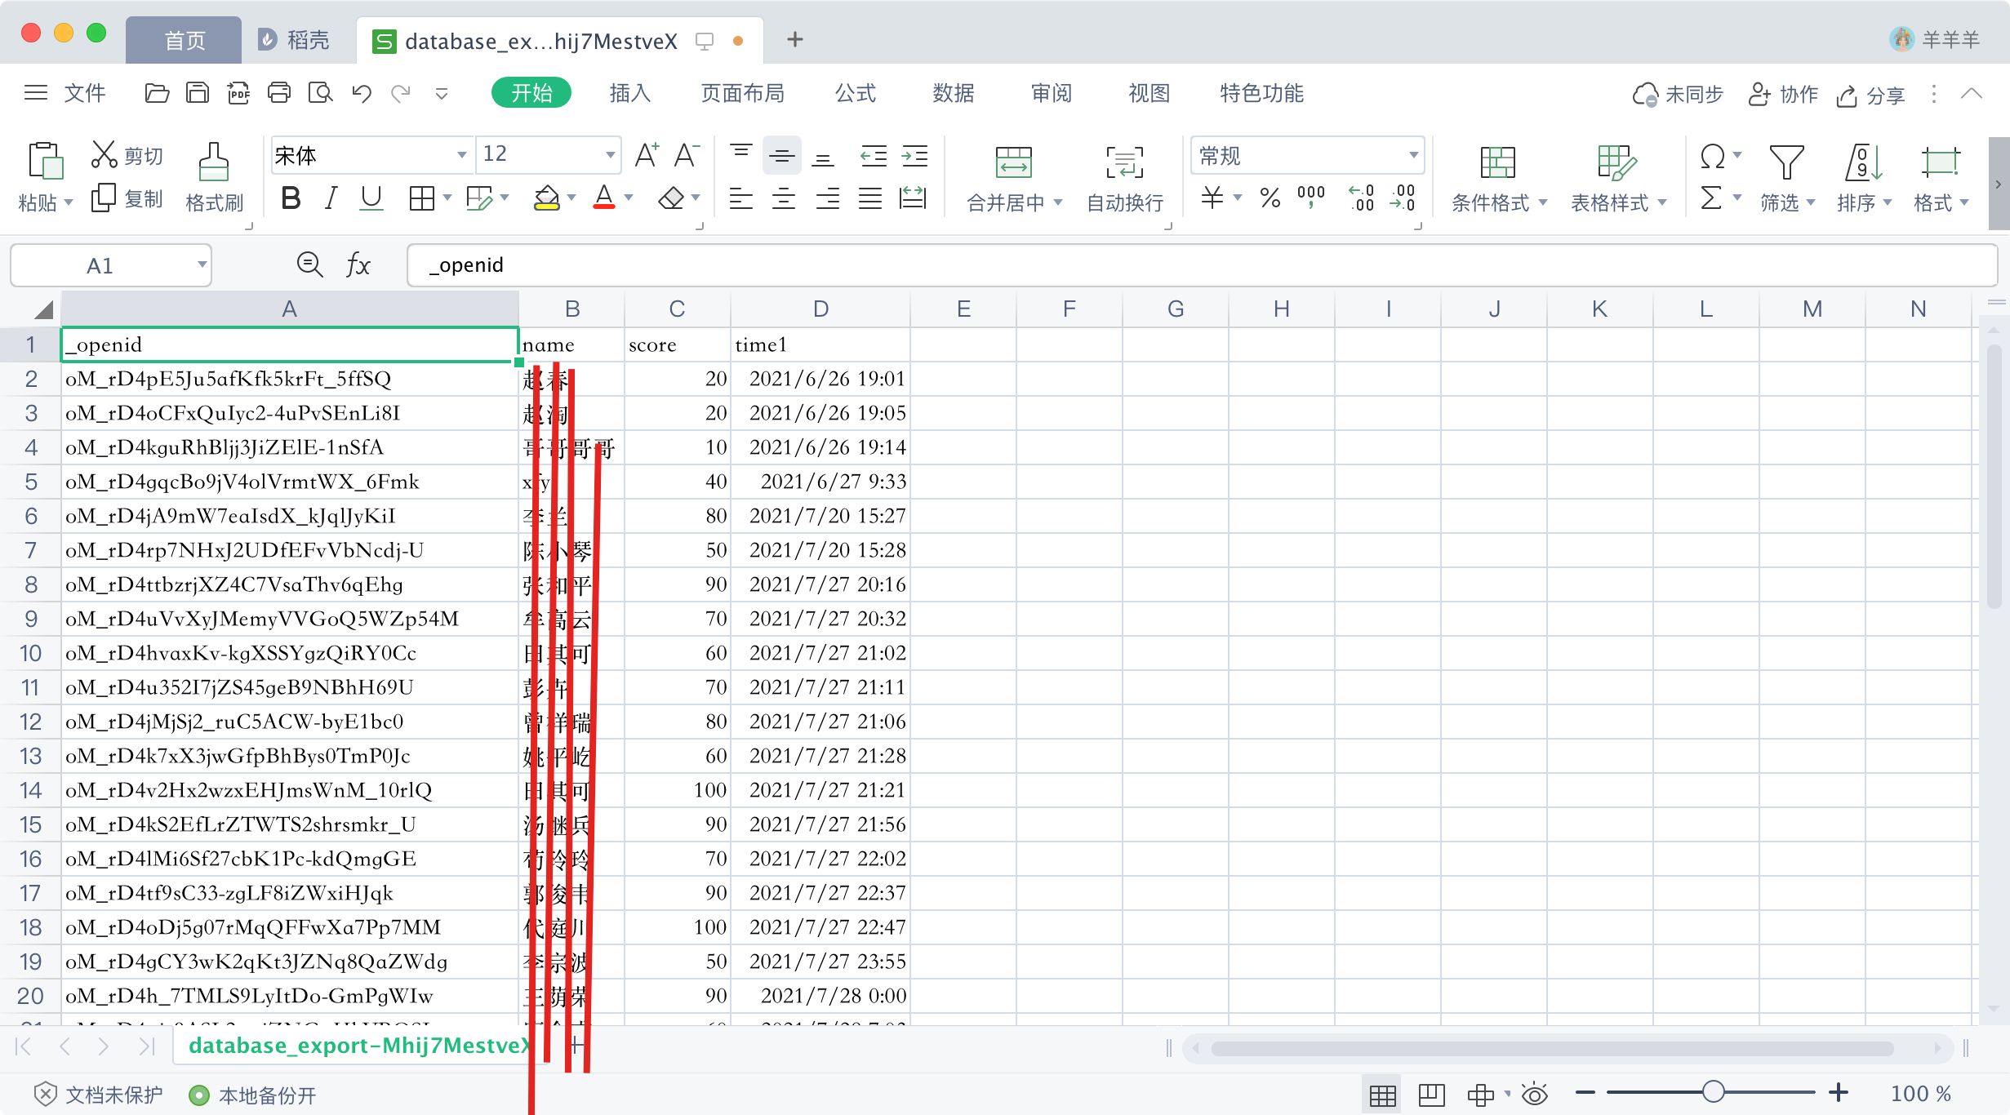Click the 分享 share button
This screenshot has height=1115, width=2010.
tap(1874, 94)
